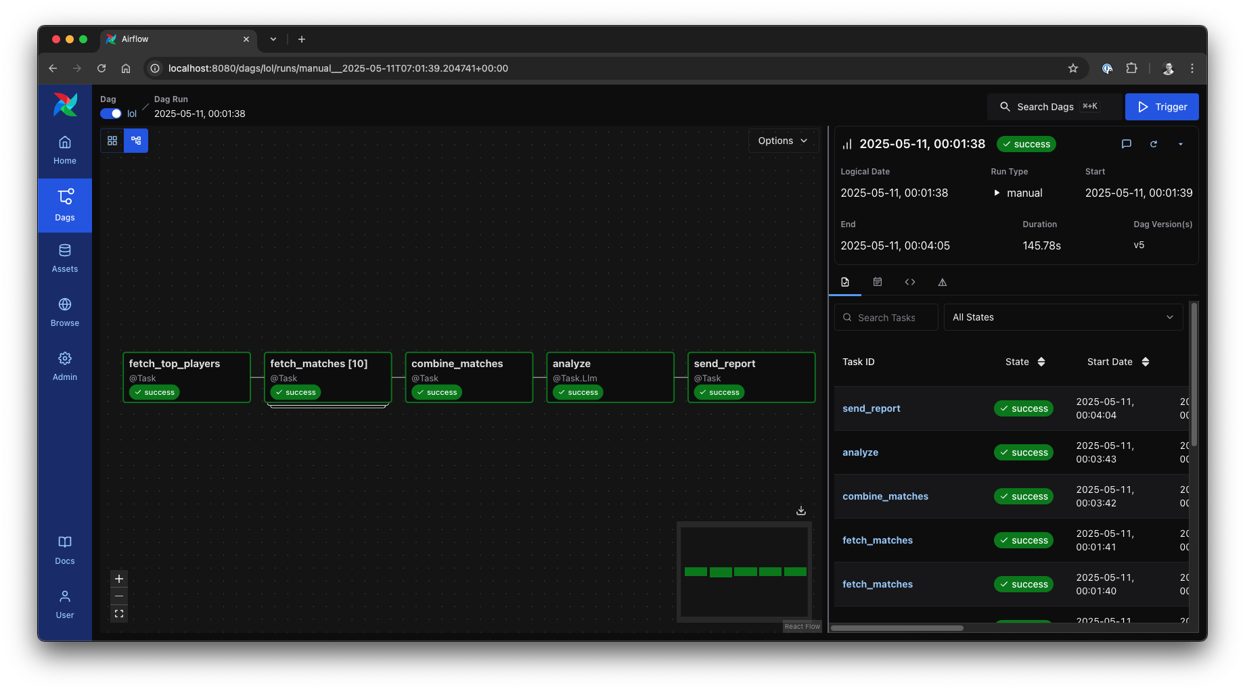Viewport: 1245px width, 691px height.
Task: Open the Events calendar tab in details panel
Action: pos(878,282)
